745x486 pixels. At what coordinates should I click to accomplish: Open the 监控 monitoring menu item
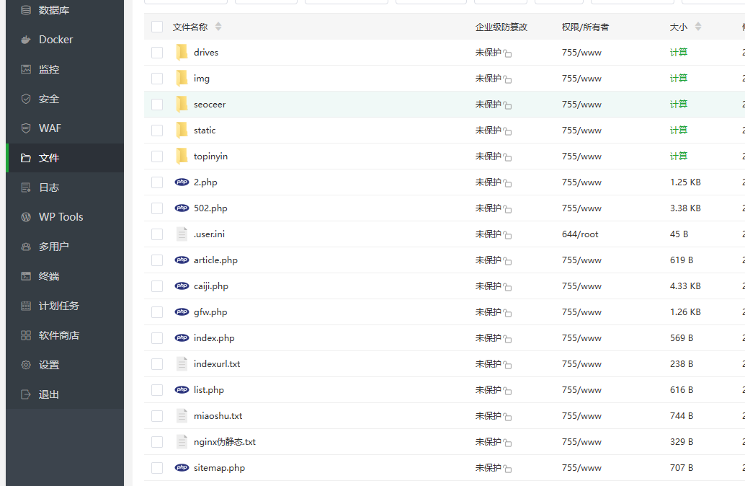[49, 69]
